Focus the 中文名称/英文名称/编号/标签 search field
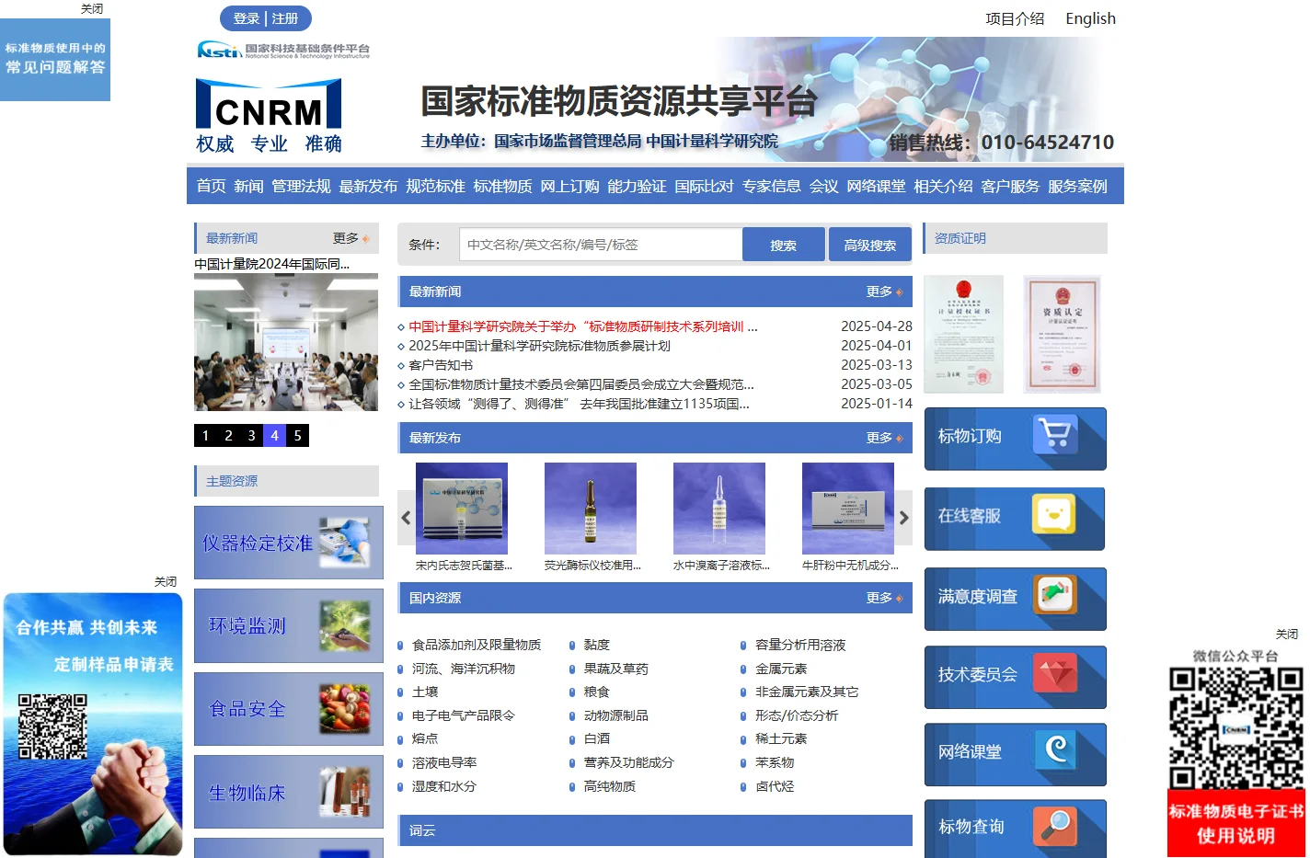Screen dimensions: 1310x858 click(x=601, y=245)
